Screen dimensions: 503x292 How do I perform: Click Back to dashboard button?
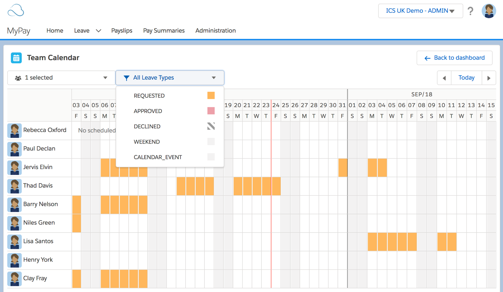[x=455, y=58]
